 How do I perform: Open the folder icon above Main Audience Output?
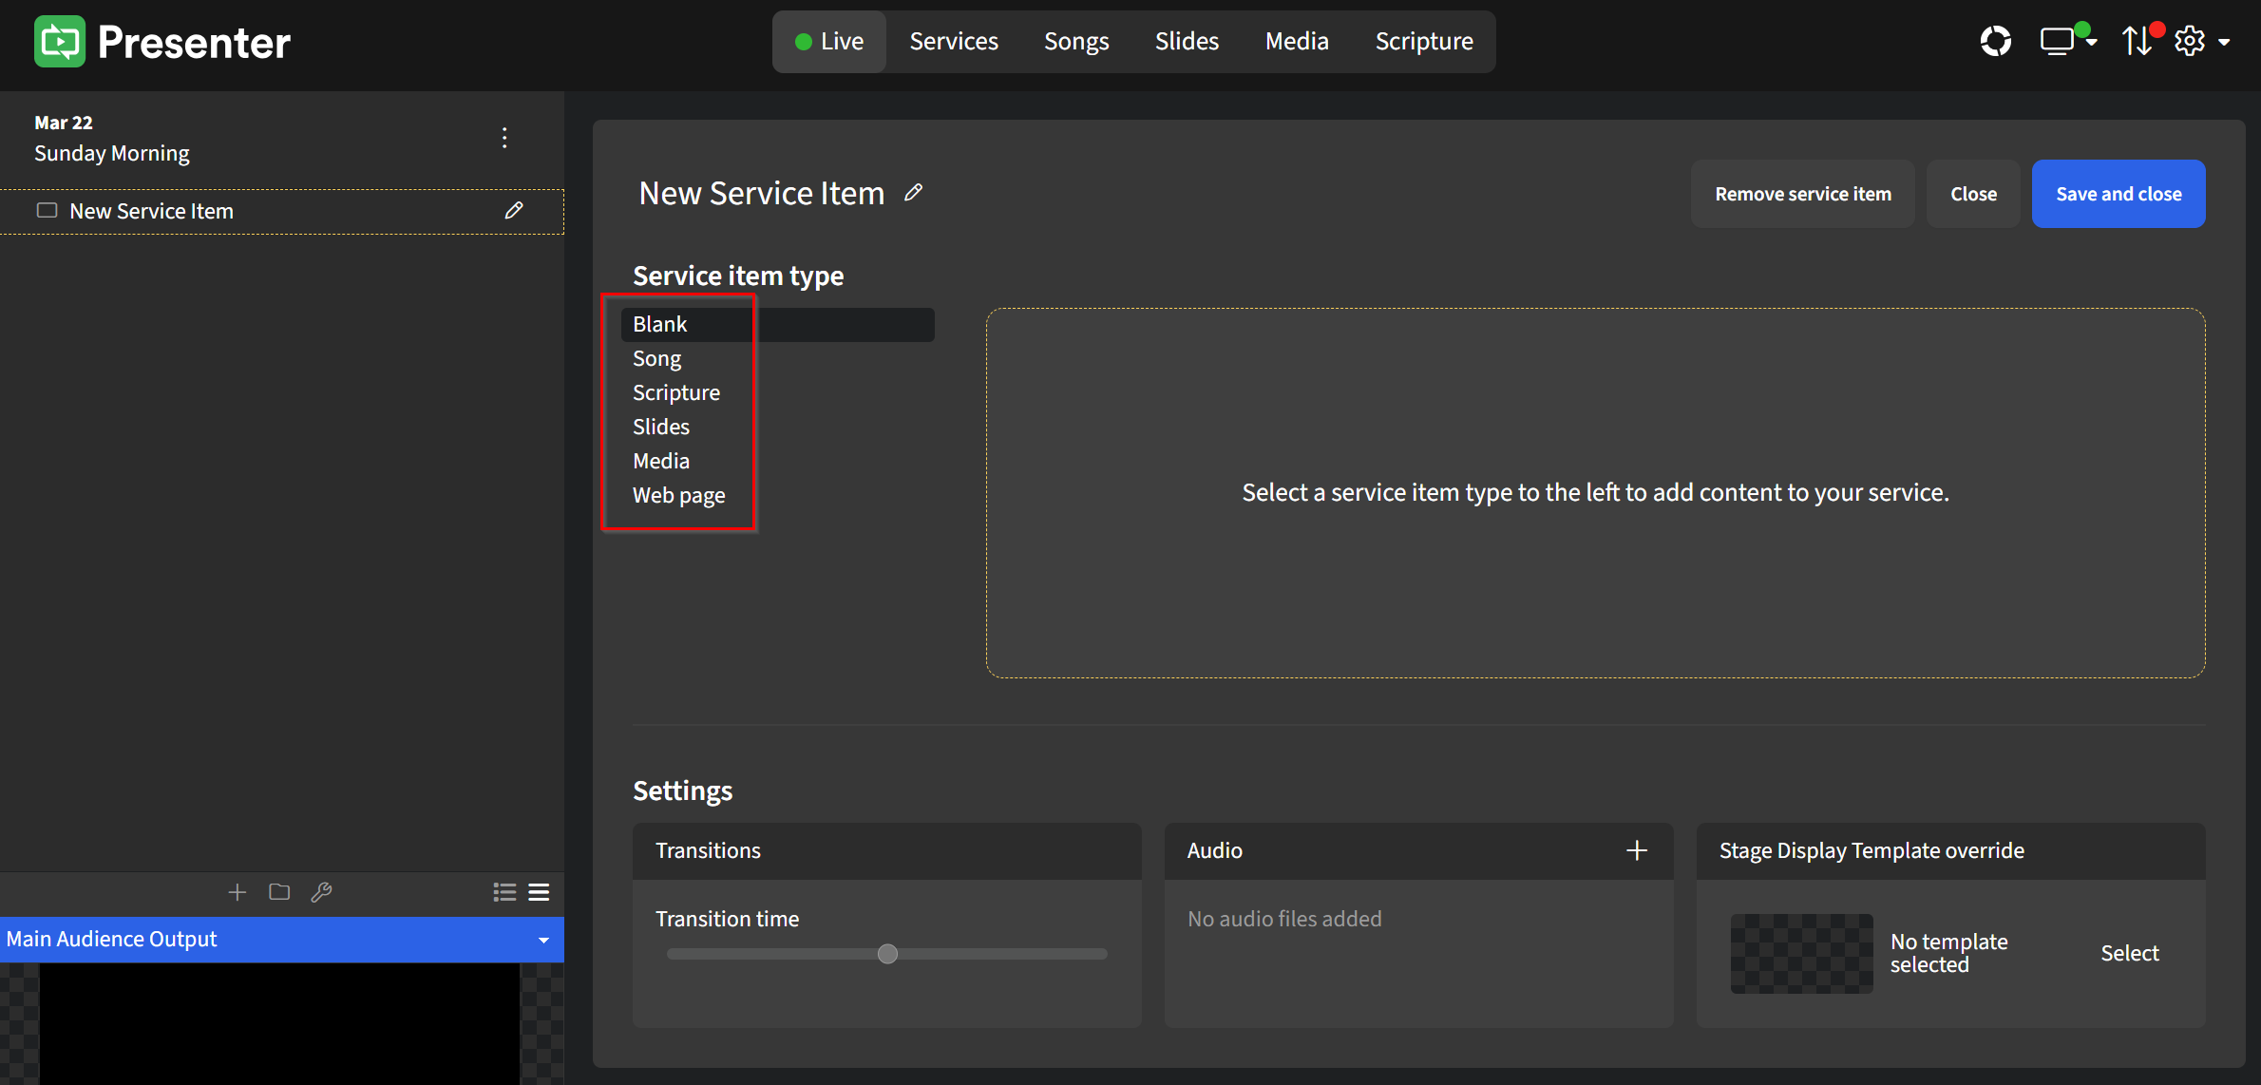pyautogui.click(x=278, y=892)
